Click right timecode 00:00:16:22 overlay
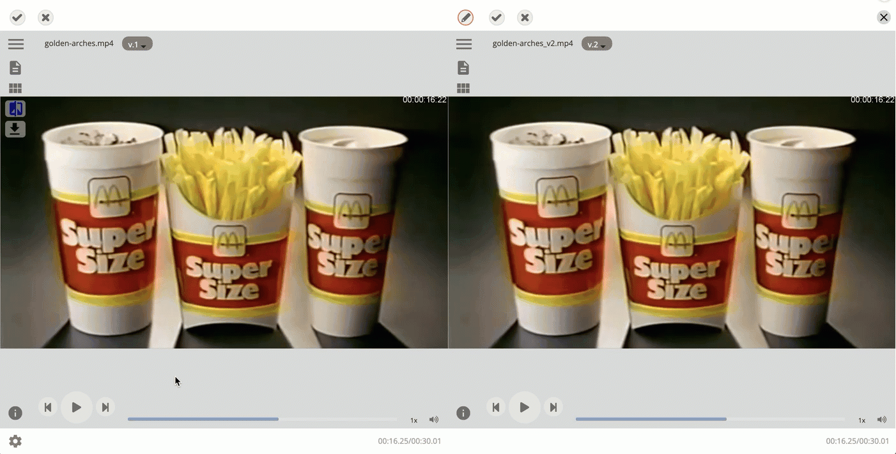 point(872,100)
